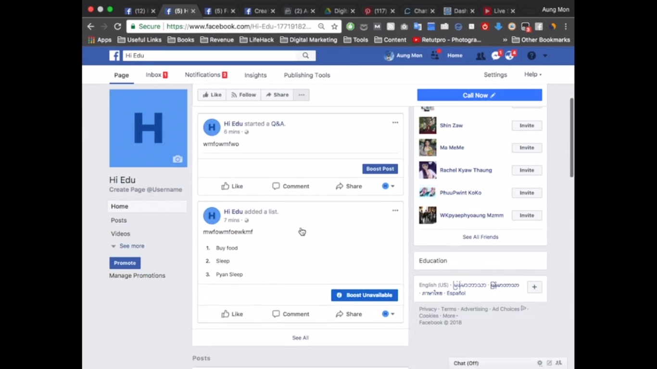Open the Notifications globe icon with badge 4

tap(510, 56)
